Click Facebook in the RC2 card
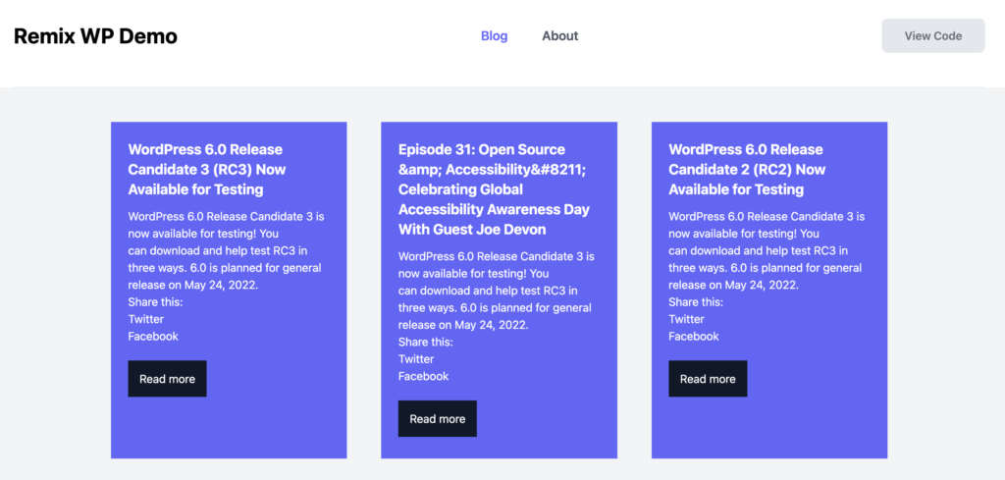 tap(694, 337)
